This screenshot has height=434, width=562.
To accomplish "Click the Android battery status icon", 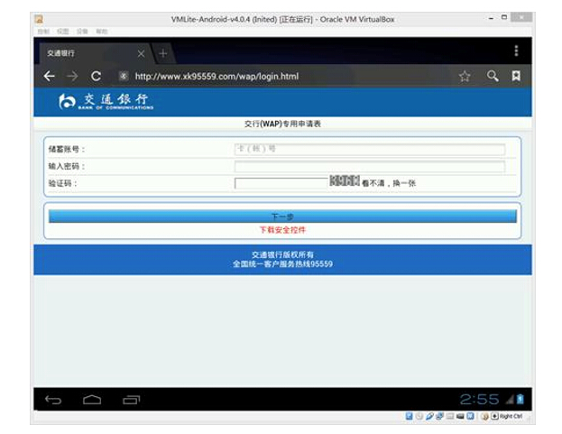I will coord(521,399).
